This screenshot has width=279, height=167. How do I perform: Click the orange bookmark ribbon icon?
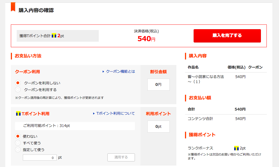13,7
